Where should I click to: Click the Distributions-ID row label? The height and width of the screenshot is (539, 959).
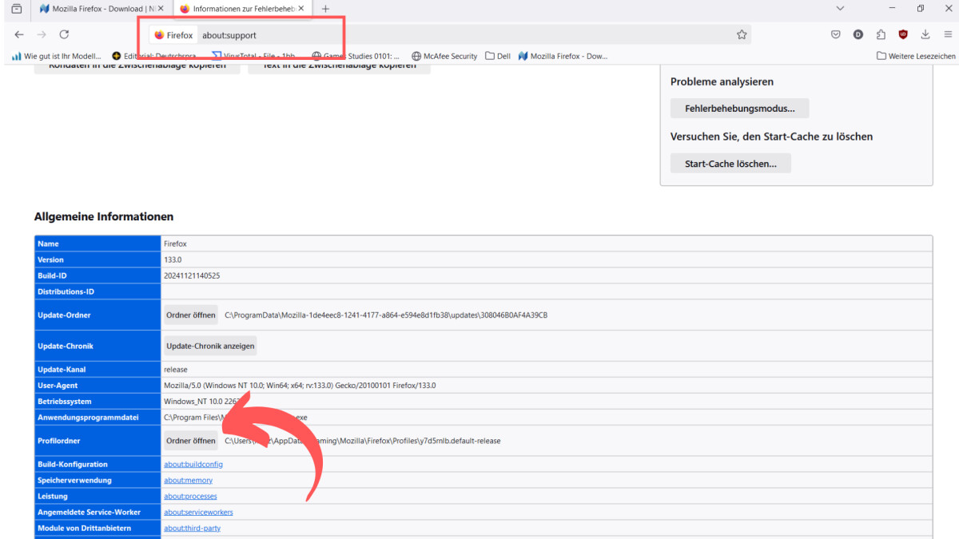pos(66,291)
